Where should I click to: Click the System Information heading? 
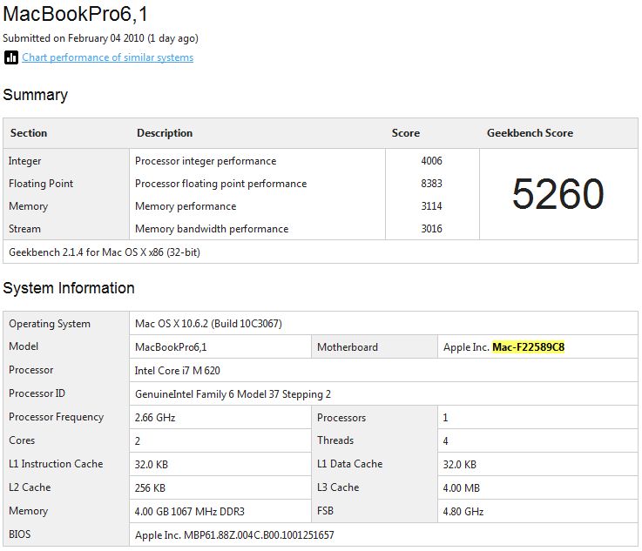[x=69, y=288]
